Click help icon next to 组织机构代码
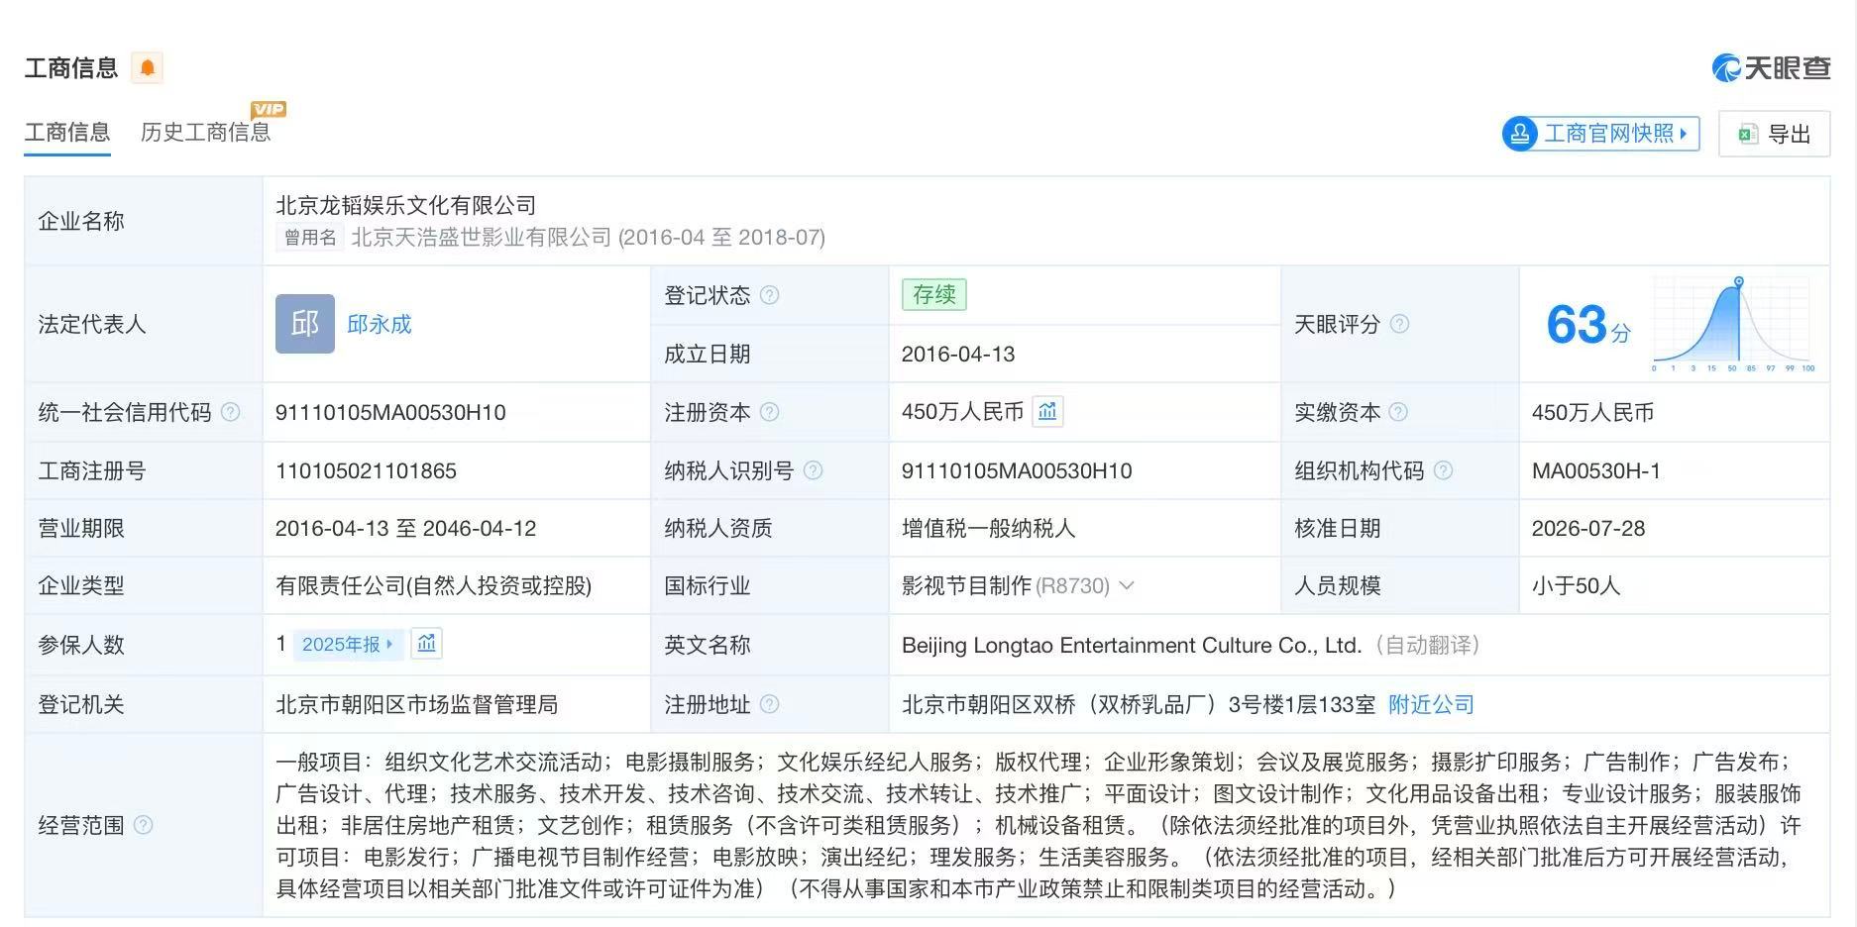This screenshot has height=927, width=1857. [x=1443, y=470]
